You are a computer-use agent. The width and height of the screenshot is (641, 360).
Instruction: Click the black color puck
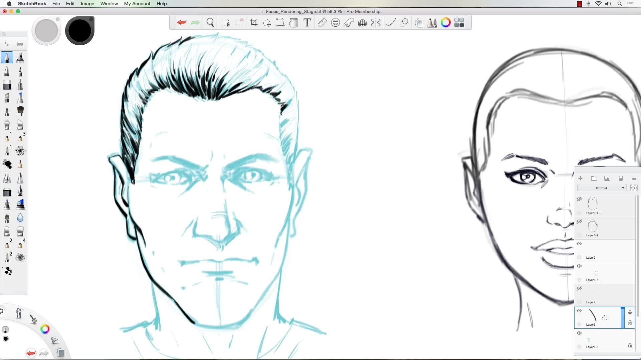(80, 31)
